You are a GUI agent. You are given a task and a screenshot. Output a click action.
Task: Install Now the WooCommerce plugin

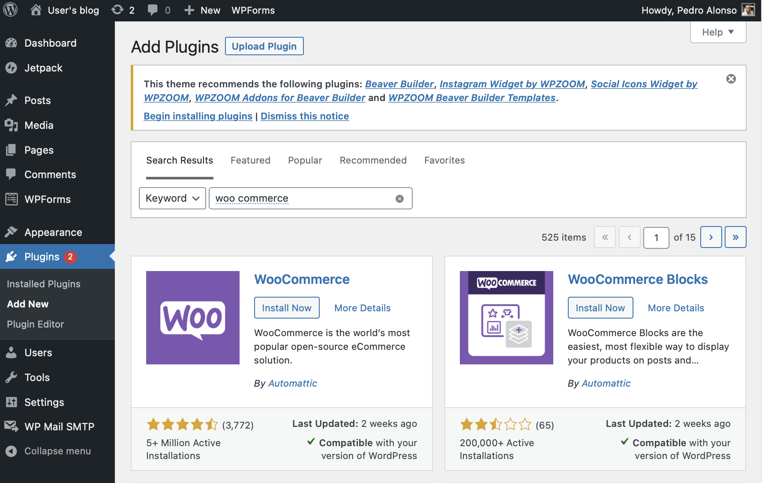coord(287,307)
